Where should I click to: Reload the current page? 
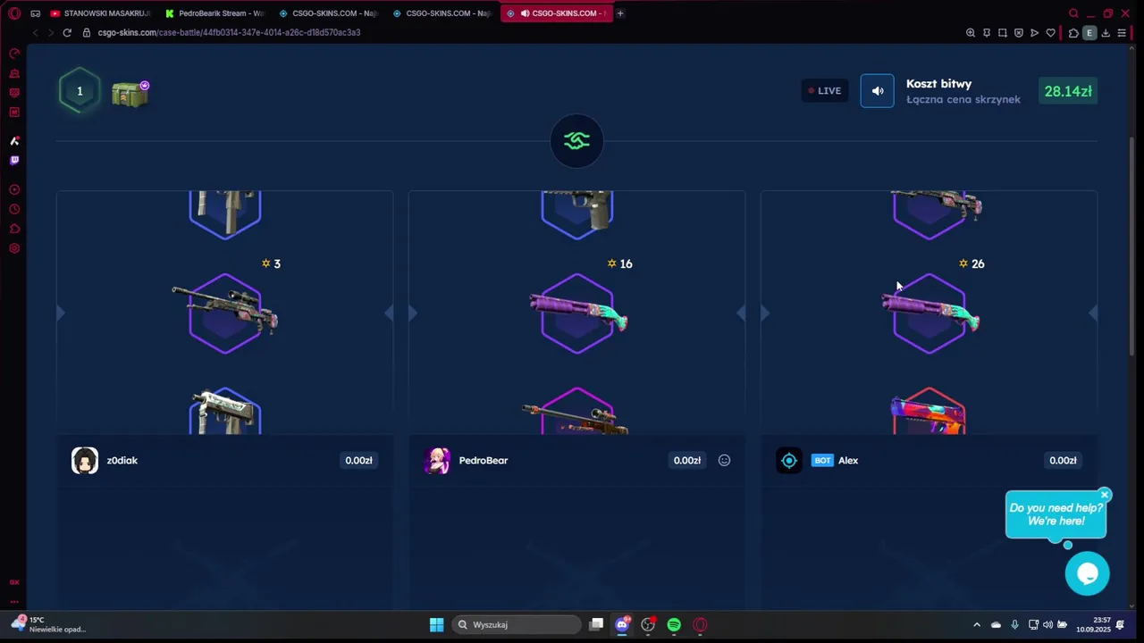click(67, 33)
